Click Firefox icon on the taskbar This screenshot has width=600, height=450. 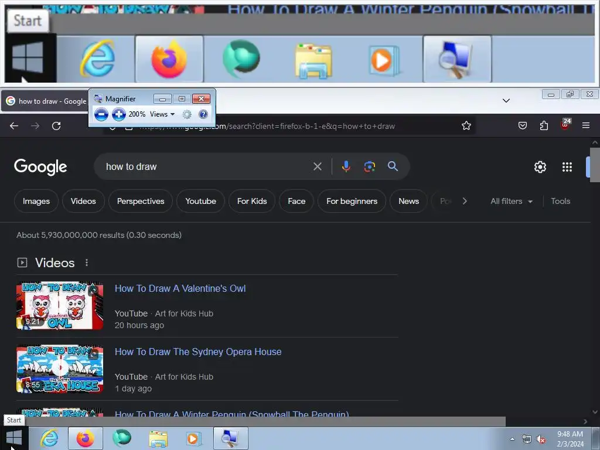(86, 438)
